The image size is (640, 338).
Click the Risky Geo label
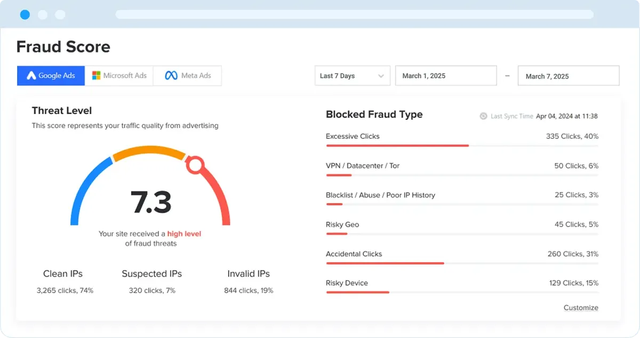342,224
